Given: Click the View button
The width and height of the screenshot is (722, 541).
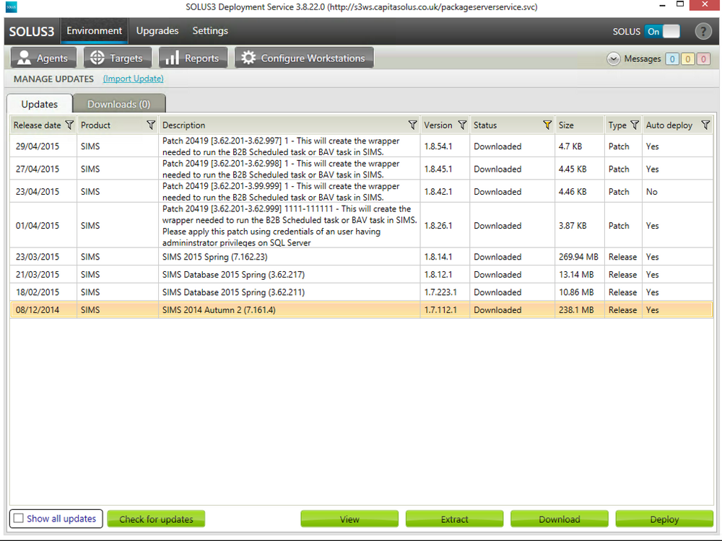Looking at the screenshot, I should [x=349, y=519].
